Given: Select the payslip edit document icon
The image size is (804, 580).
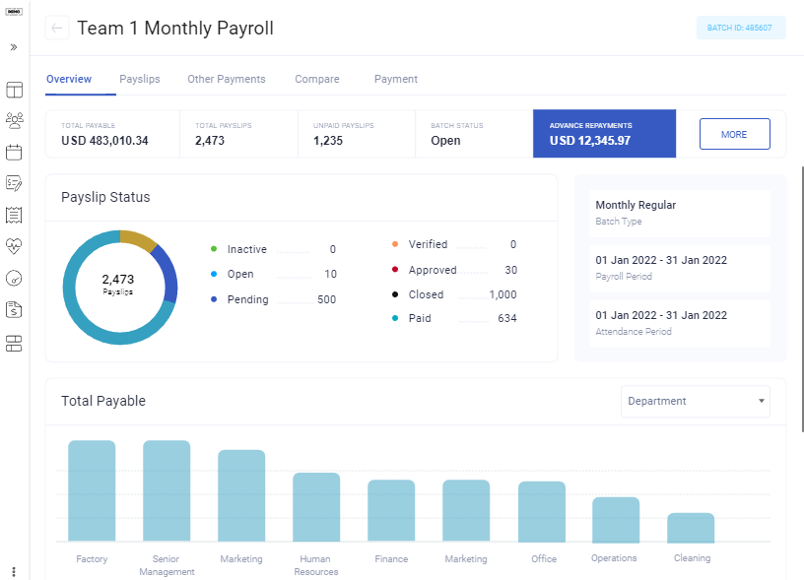Looking at the screenshot, I should pos(14,183).
